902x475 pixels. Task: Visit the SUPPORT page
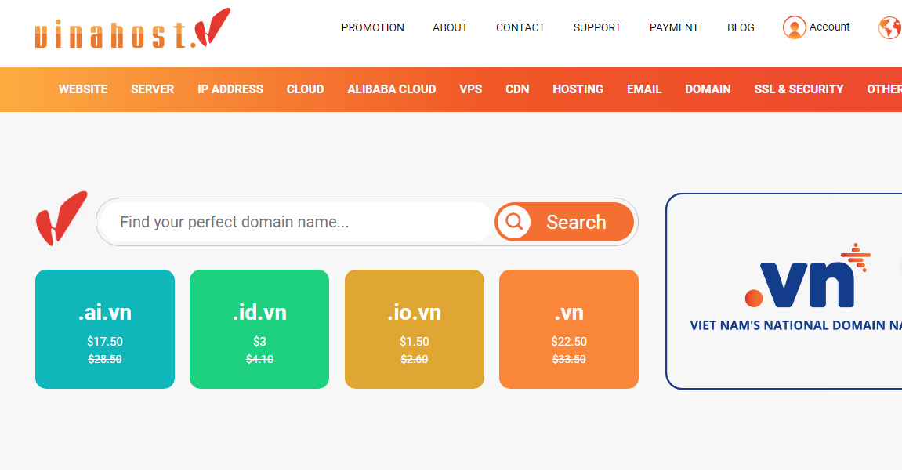(597, 27)
